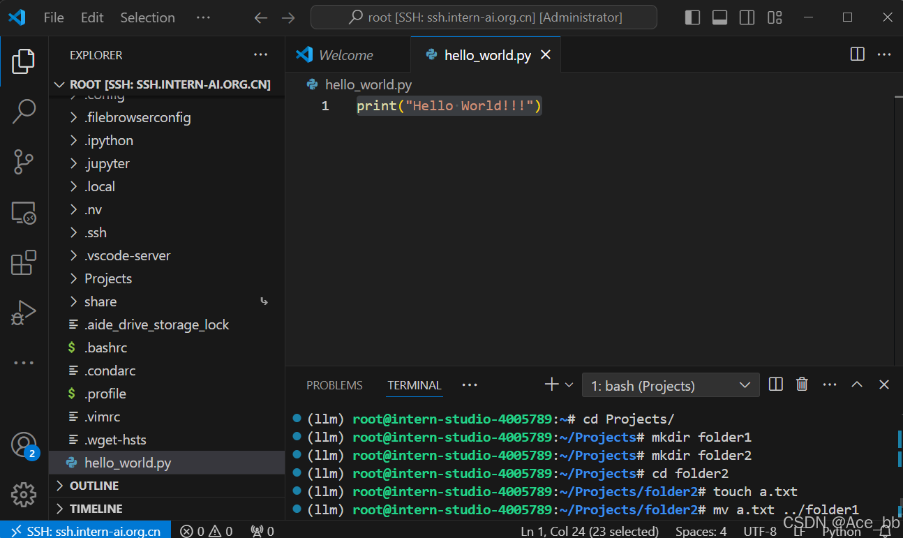Expand the .nv folder

tap(167, 209)
